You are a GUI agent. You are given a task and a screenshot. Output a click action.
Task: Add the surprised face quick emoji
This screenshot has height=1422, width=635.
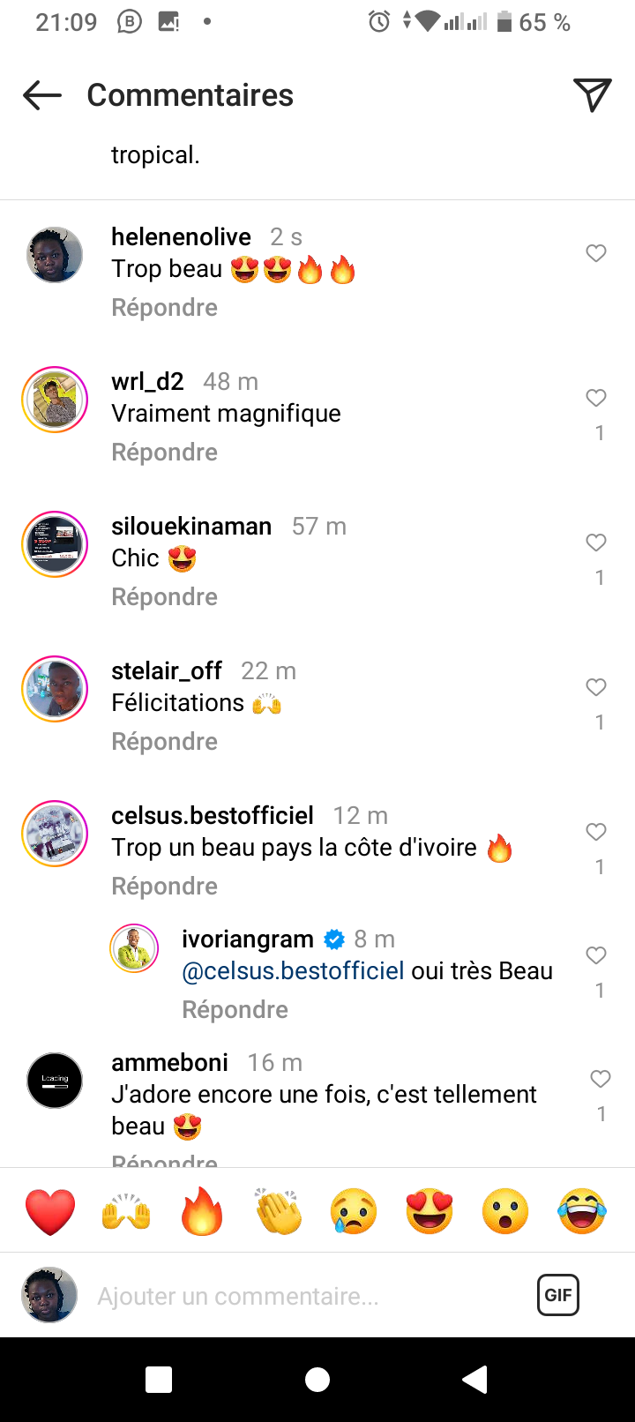(x=505, y=1211)
